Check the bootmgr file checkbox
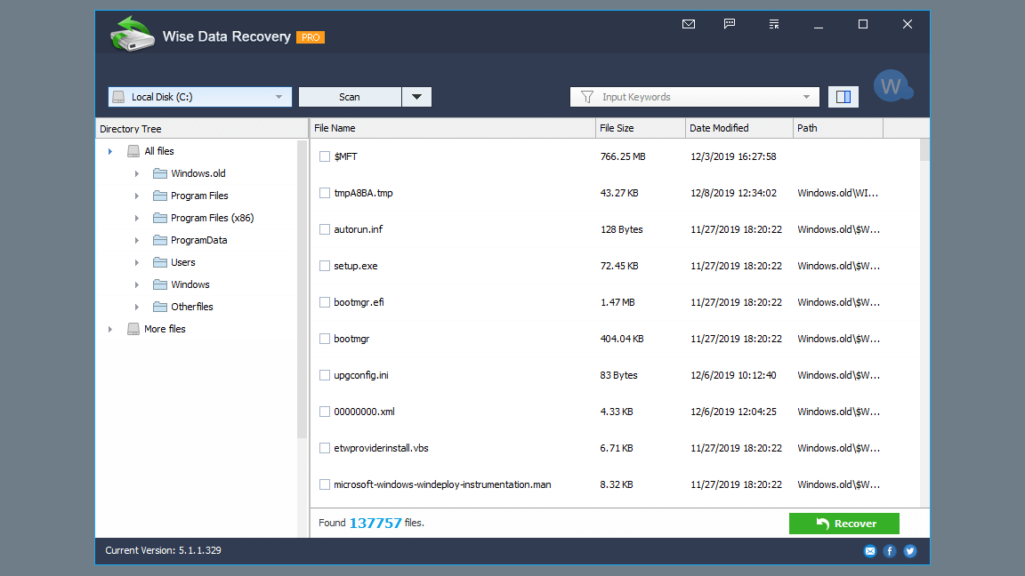 [324, 339]
